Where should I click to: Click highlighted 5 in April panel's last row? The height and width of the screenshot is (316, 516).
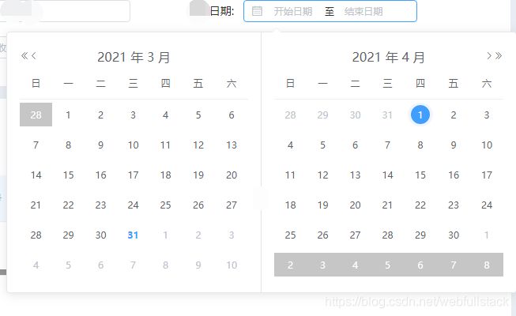click(x=387, y=265)
